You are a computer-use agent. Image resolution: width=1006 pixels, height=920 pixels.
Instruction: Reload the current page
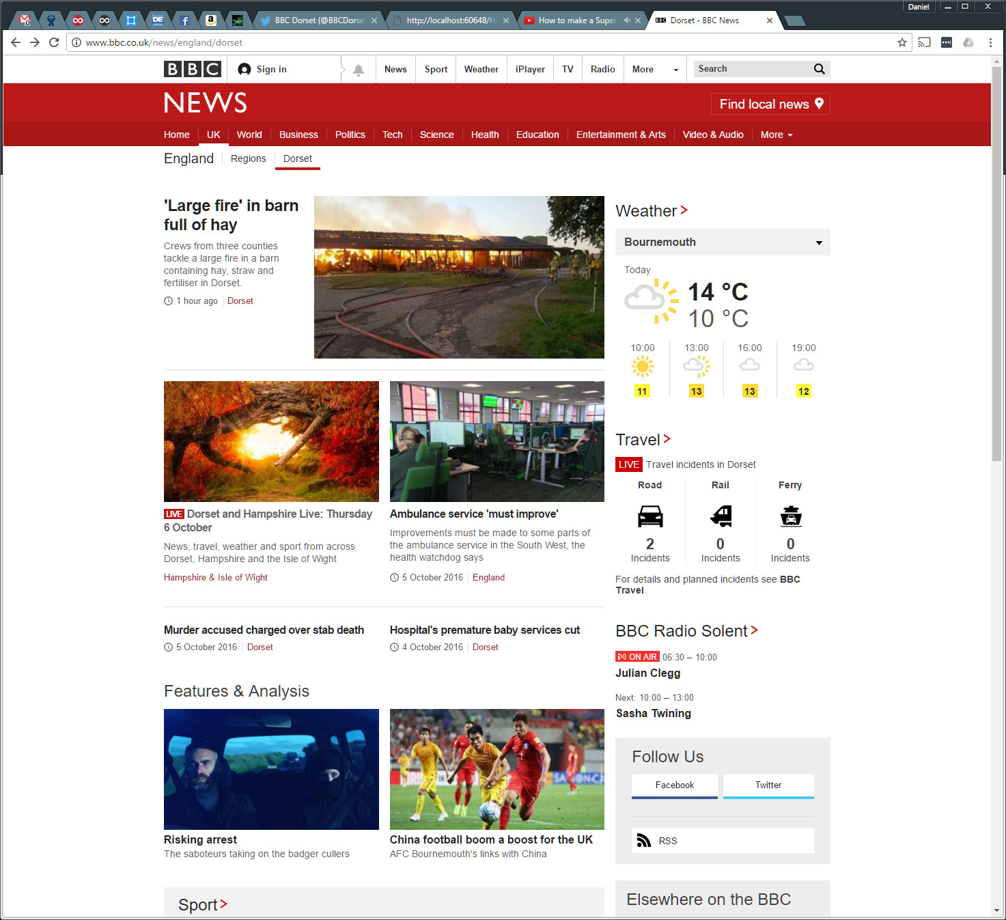tap(54, 42)
